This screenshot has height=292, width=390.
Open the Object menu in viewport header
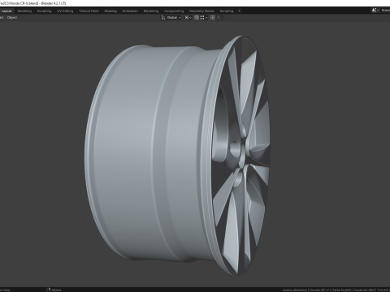12,18
